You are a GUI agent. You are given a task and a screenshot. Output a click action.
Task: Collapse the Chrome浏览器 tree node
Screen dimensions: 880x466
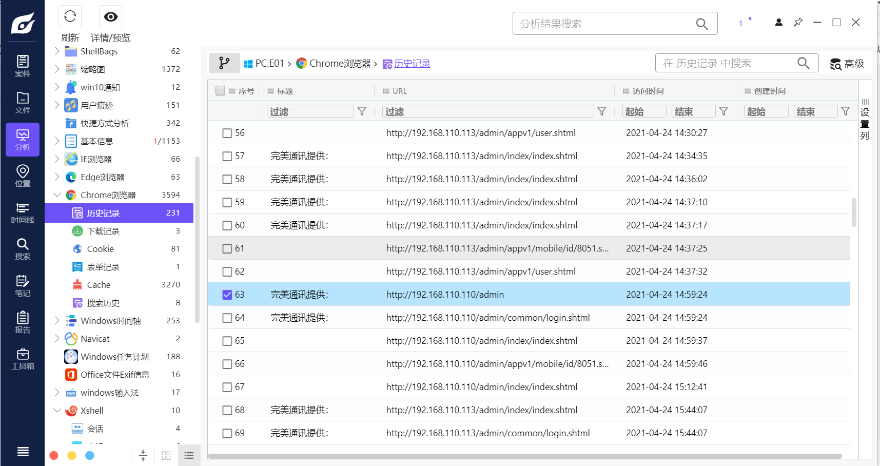(57, 195)
